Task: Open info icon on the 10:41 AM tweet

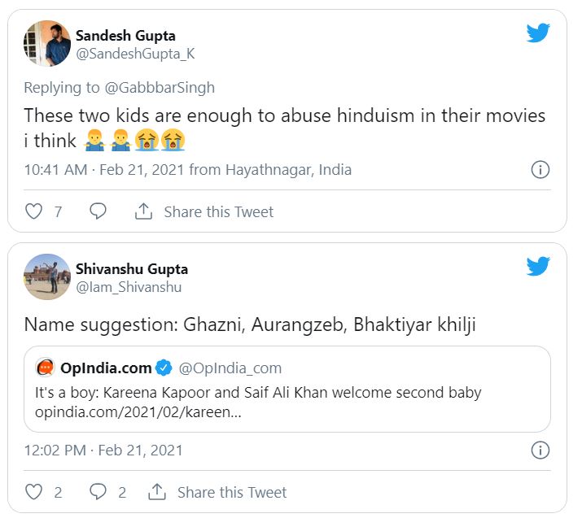Action: click(x=540, y=170)
